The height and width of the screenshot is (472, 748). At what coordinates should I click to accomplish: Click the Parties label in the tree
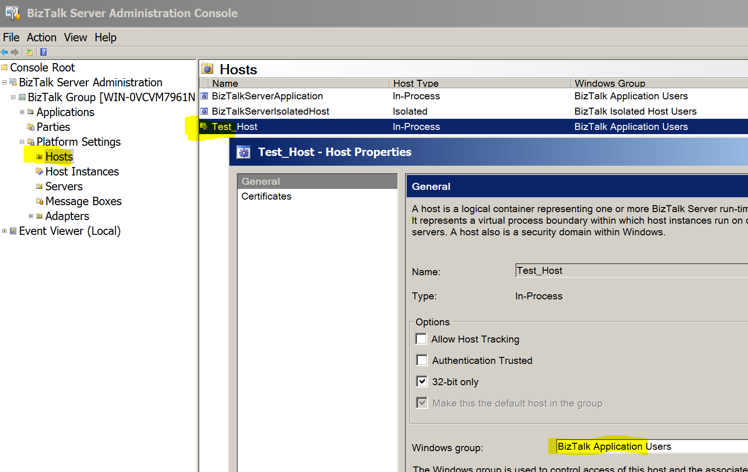53,127
